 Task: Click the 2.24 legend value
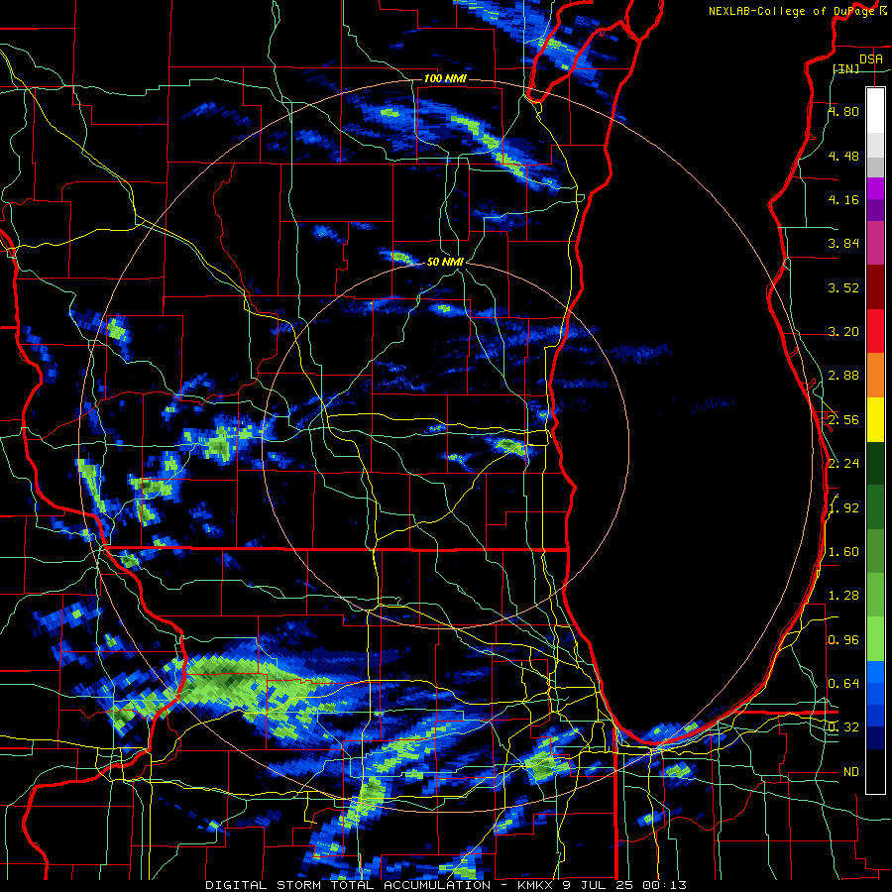point(843,464)
